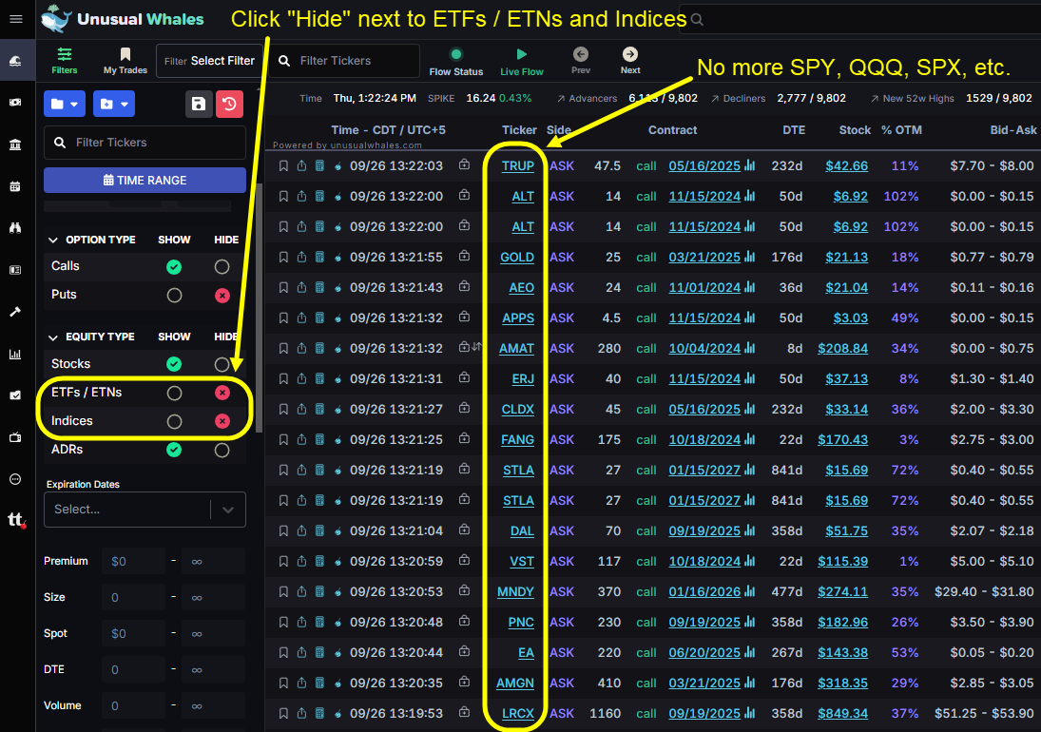This screenshot has height=732, width=1041.
Task: Select Show for ADRs
Action: (174, 450)
